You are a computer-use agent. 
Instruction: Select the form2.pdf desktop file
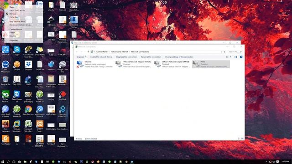click(x=51, y=140)
